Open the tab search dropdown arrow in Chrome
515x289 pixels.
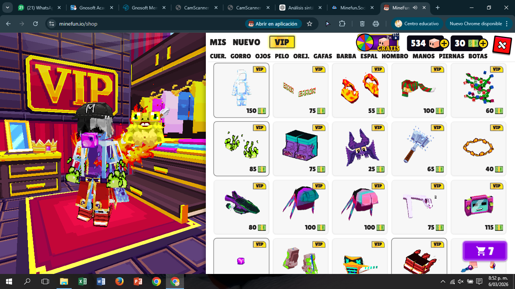[x=8, y=8]
